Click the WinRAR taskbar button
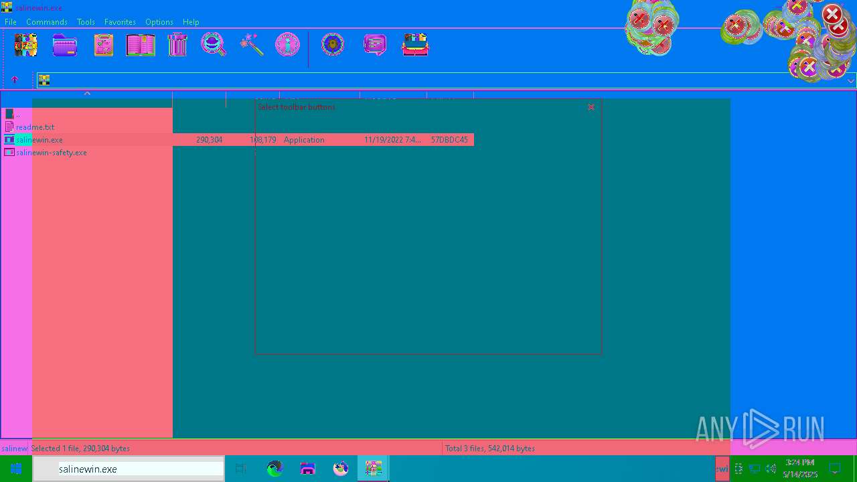 (x=373, y=469)
